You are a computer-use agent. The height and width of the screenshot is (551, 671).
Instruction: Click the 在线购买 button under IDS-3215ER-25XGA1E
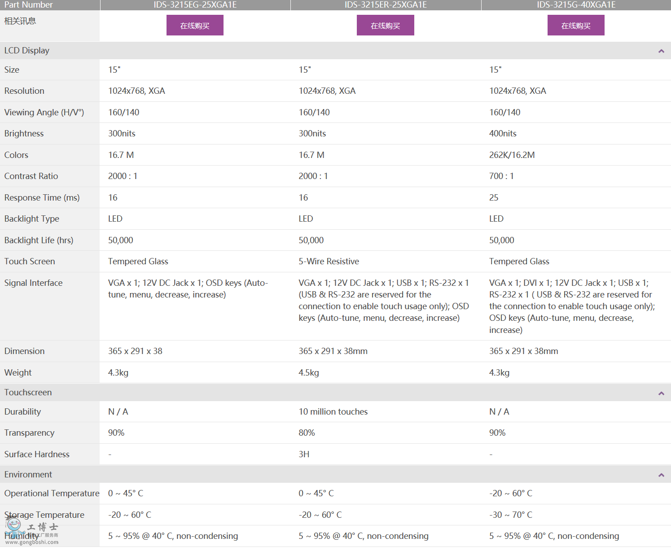click(x=385, y=26)
